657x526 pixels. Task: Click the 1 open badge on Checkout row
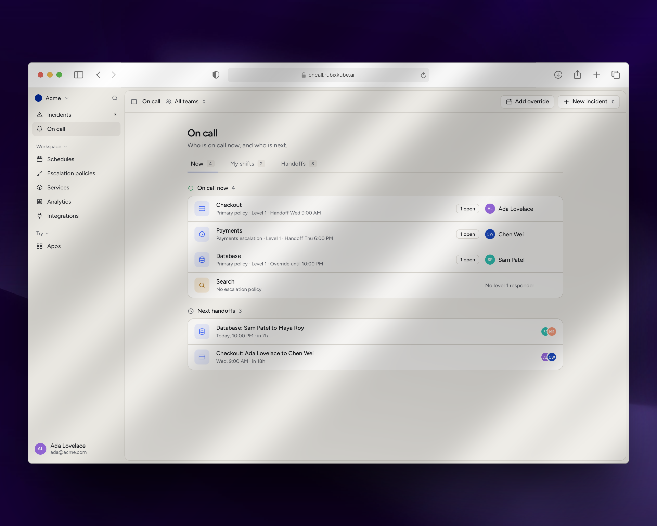pos(467,209)
